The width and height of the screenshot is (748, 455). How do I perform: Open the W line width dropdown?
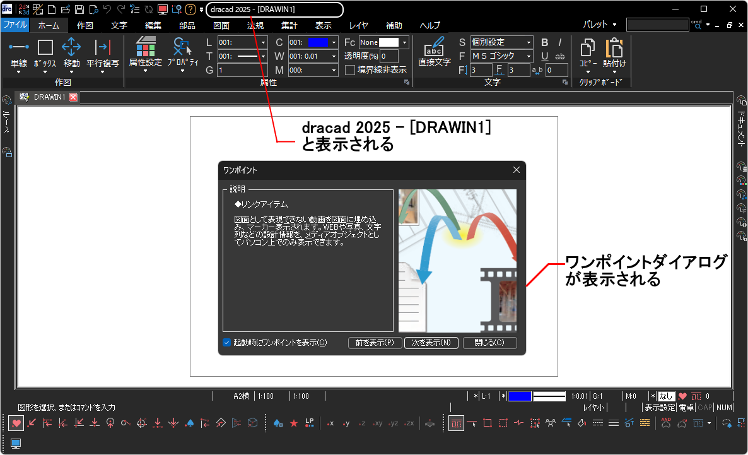tap(334, 56)
